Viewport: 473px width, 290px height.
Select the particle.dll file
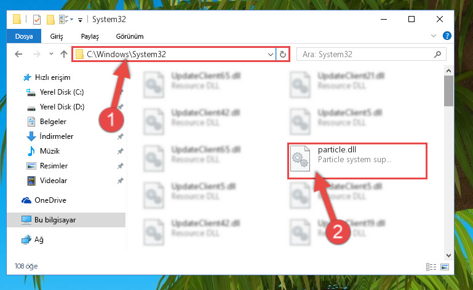[x=357, y=161]
